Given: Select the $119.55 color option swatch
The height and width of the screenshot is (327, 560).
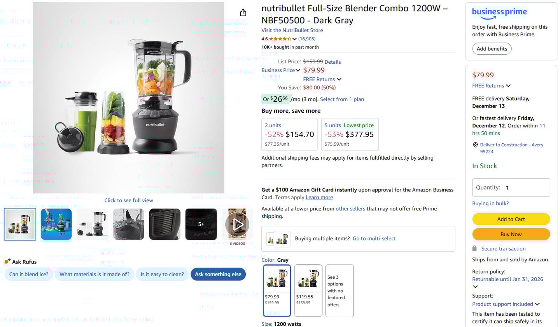Looking at the screenshot, I should 308,290.
